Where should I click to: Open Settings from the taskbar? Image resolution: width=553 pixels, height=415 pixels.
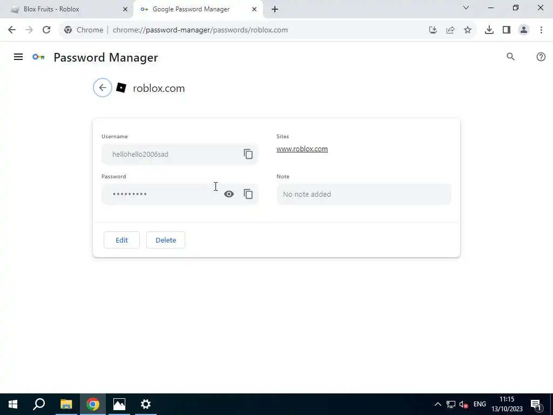(146, 404)
